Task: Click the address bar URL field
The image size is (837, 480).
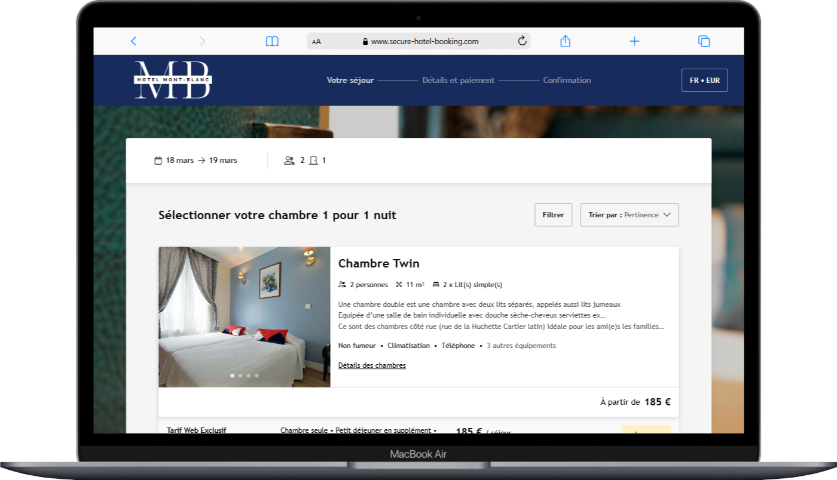Action: click(424, 42)
